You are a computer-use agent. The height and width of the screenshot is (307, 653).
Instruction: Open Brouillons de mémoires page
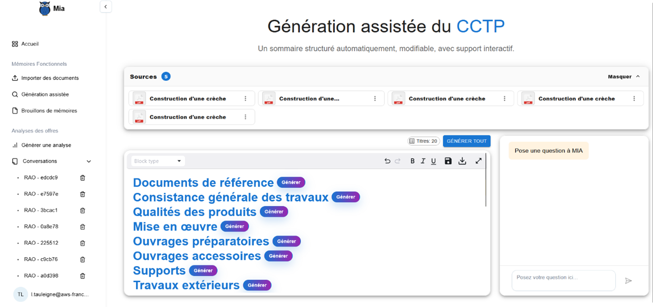pos(49,111)
